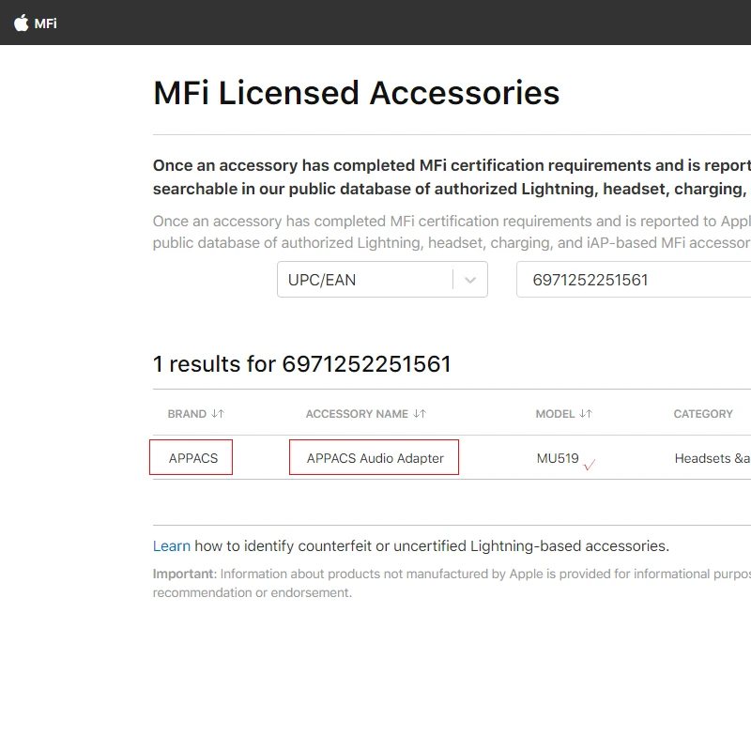Open the Learn link about counterfeit accessories
Screen dimensions: 751x751
click(172, 546)
